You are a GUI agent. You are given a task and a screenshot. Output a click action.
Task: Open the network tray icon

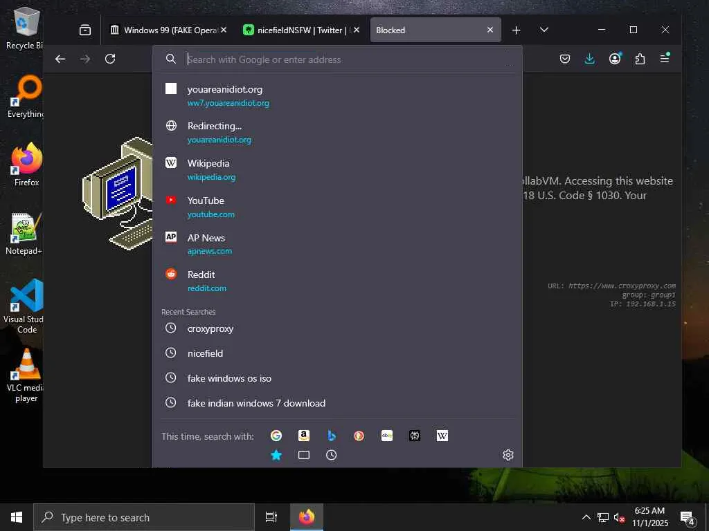tap(603, 517)
